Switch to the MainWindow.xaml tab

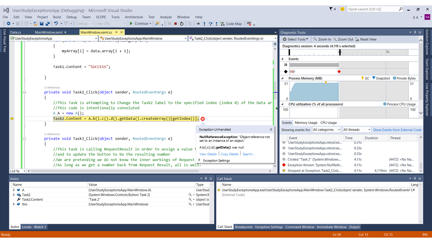click(49, 32)
